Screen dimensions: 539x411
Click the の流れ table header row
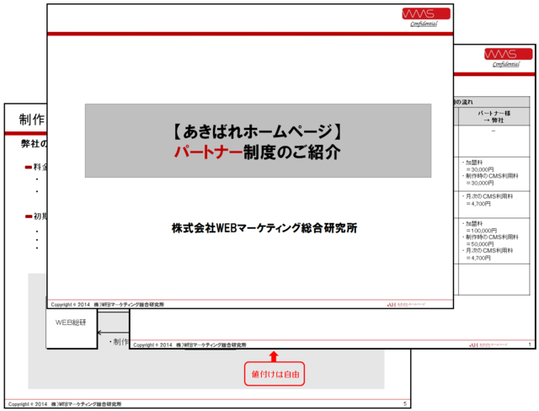pyautogui.click(x=492, y=102)
